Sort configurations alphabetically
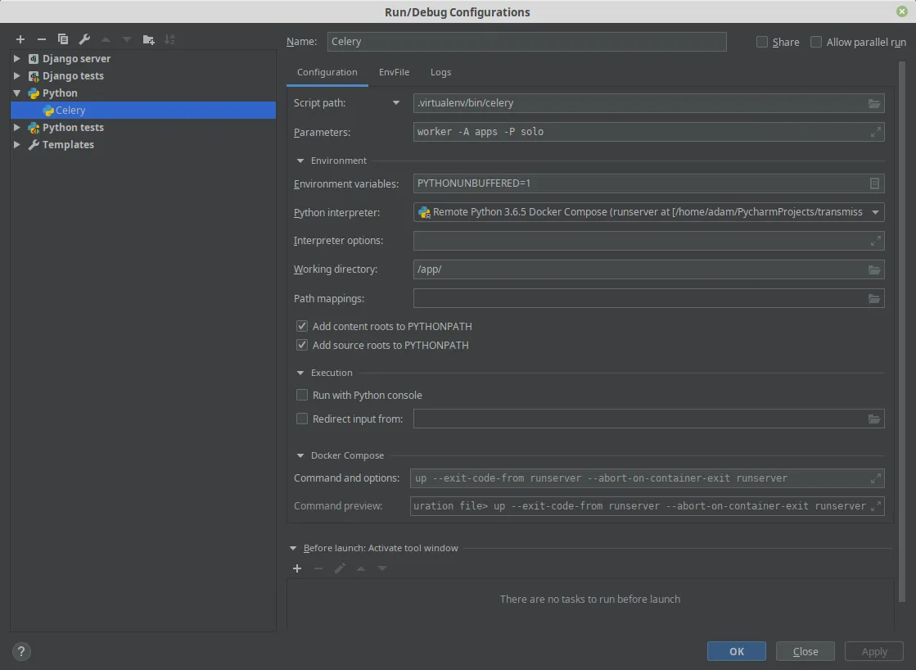 click(x=169, y=39)
